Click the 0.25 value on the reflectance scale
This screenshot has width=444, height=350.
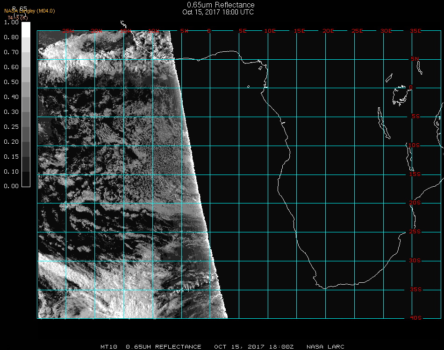11,127
